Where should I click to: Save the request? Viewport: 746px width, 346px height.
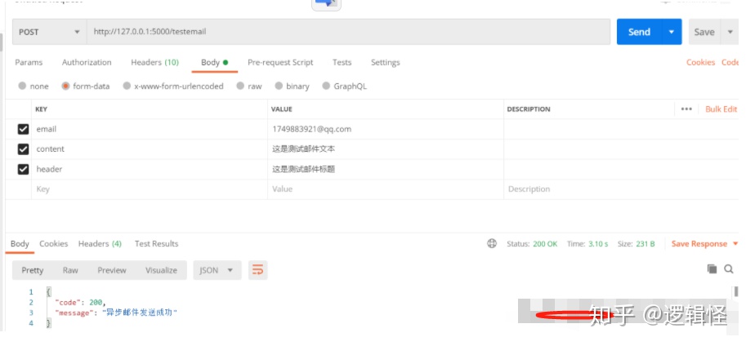coord(704,32)
